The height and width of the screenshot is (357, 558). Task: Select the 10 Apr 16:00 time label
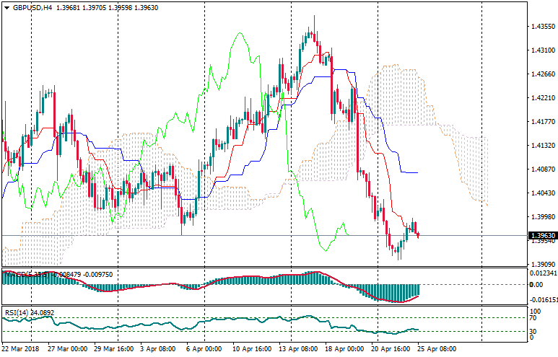[x=252, y=349]
